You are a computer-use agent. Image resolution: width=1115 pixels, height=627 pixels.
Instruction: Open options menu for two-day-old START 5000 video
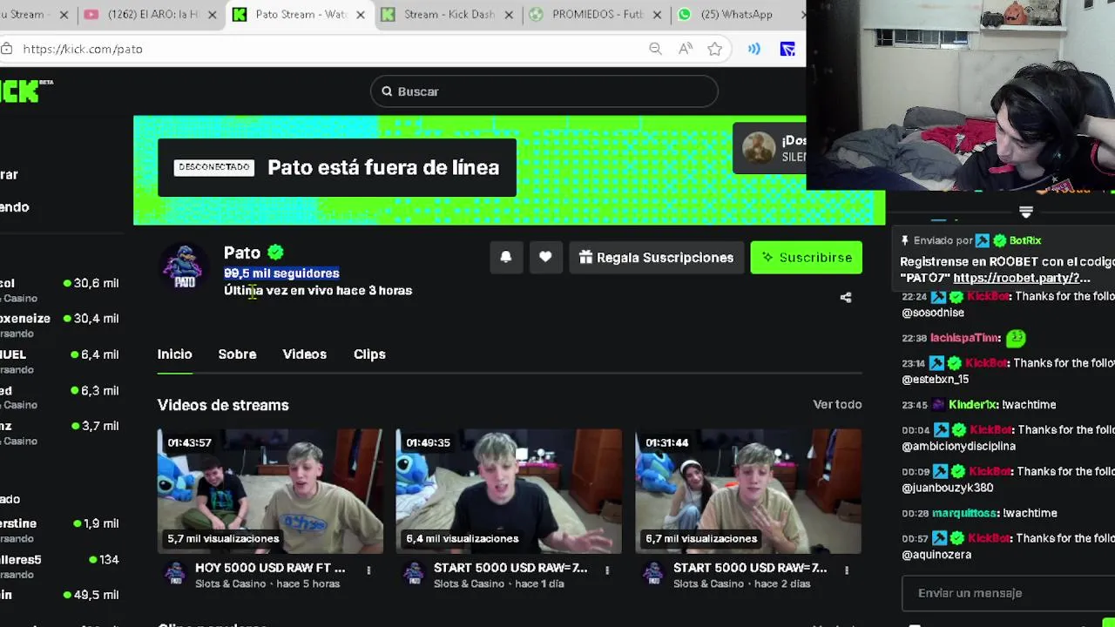846,570
